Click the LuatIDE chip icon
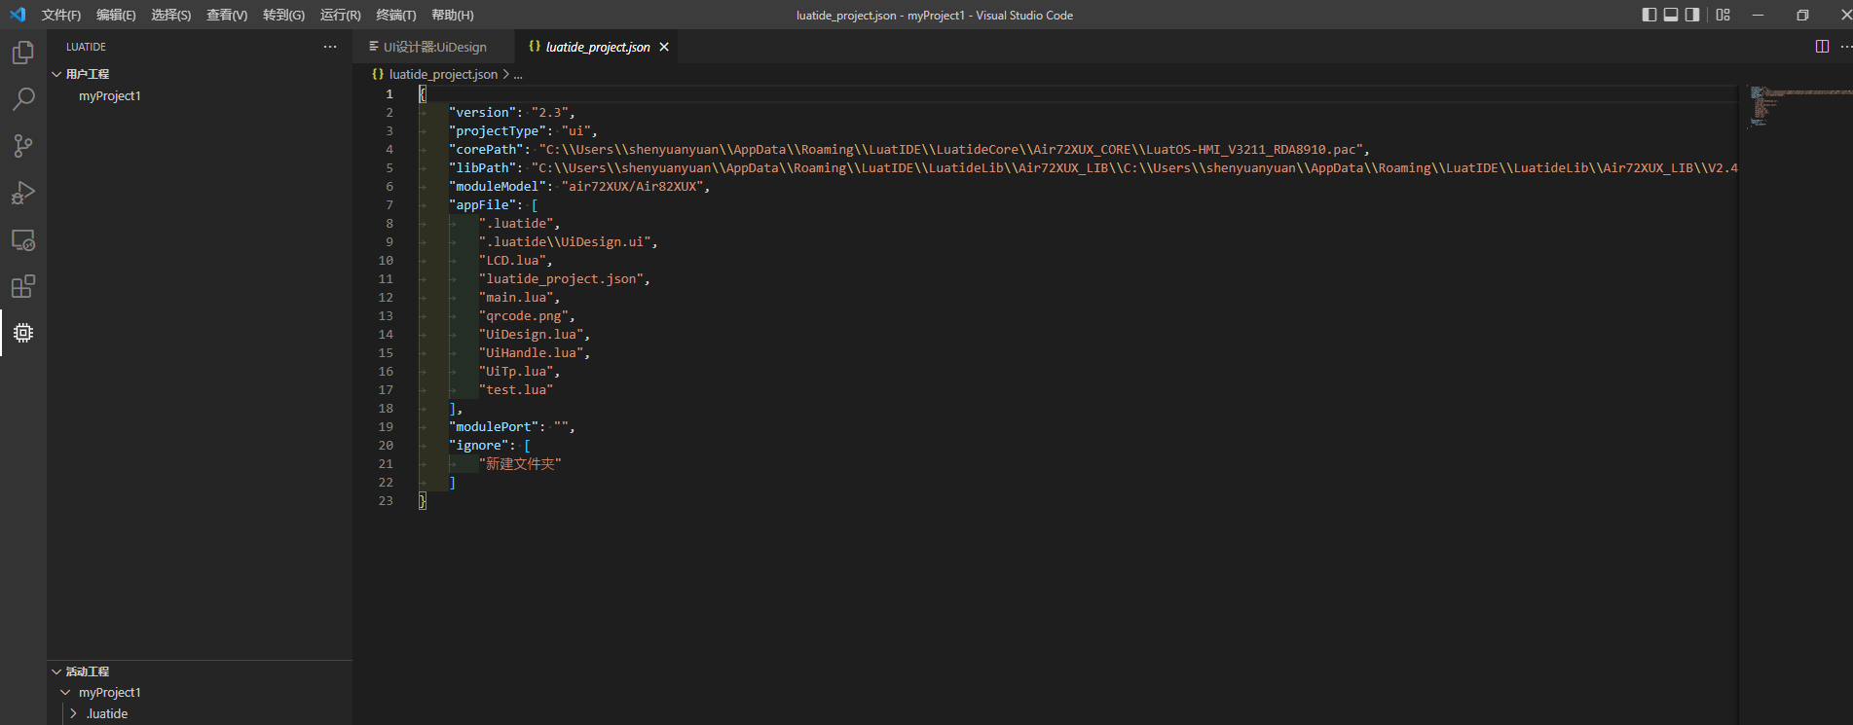Viewport: 1853px width, 725px height. 23,333
